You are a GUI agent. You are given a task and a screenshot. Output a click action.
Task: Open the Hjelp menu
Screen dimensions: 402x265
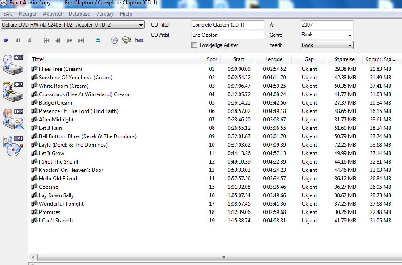pyautogui.click(x=126, y=14)
